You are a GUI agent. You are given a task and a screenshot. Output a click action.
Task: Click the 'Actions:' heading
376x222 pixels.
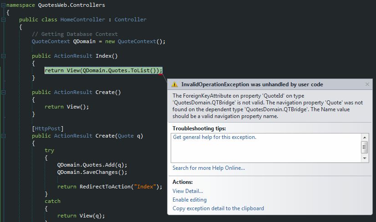coord(183,182)
